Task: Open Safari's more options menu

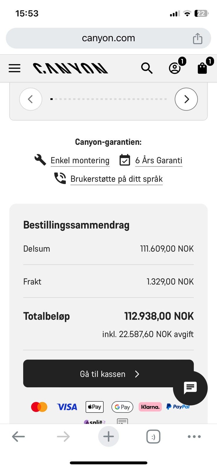Action: [194, 436]
